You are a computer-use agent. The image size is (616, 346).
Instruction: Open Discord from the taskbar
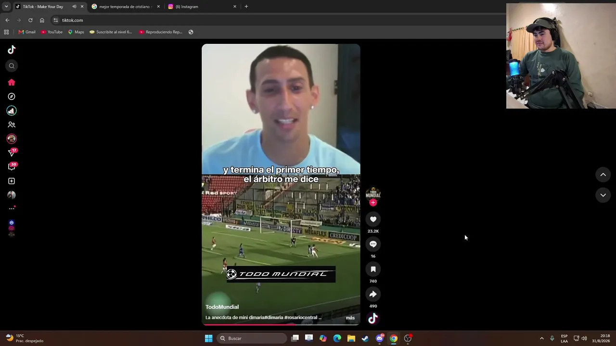click(380, 338)
